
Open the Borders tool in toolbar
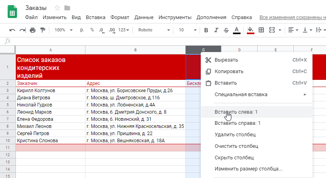(x=261, y=30)
